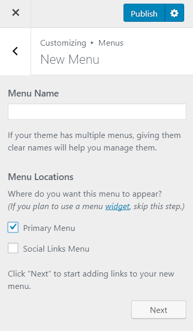Open publish settings via the gear icon

click(174, 12)
